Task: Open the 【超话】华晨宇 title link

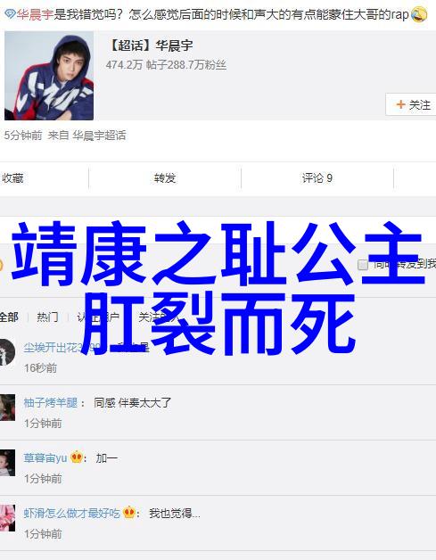Action: tap(149, 45)
